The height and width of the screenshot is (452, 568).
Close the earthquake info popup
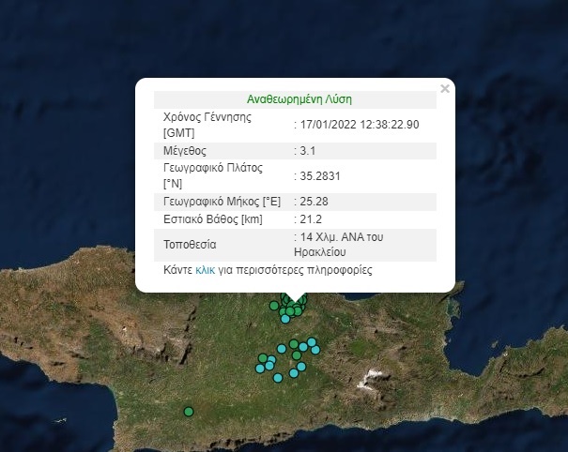(x=445, y=88)
